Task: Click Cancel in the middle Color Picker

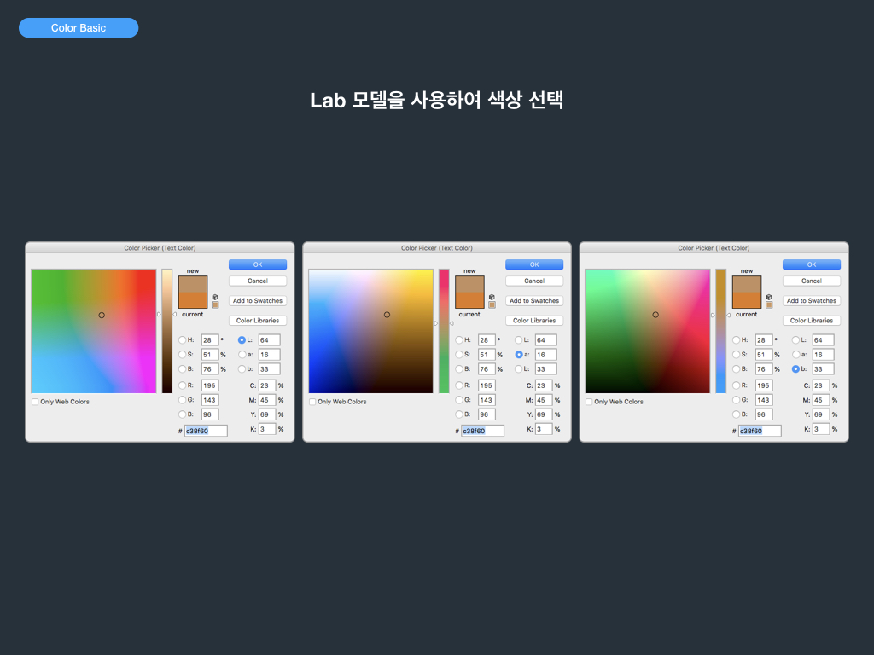Action: (x=534, y=281)
